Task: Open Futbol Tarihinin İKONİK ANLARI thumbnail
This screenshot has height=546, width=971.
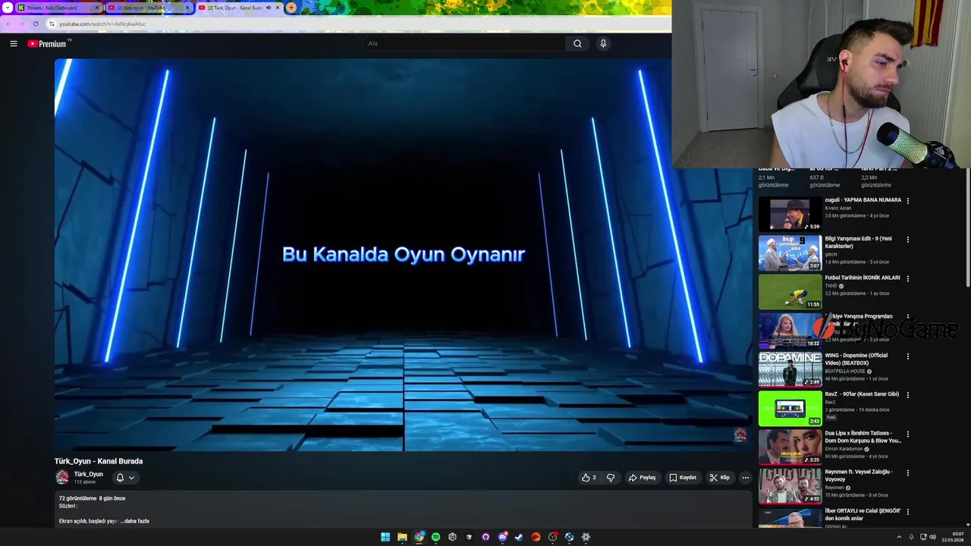Action: tap(790, 291)
